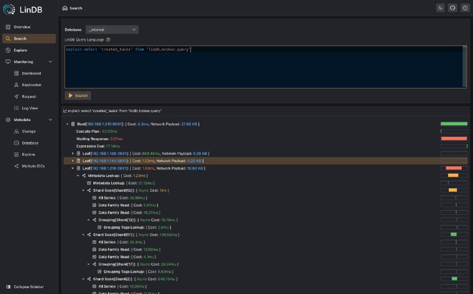Collapse the Monitoring section chevron
The height and width of the screenshot is (294, 473).
(50, 62)
